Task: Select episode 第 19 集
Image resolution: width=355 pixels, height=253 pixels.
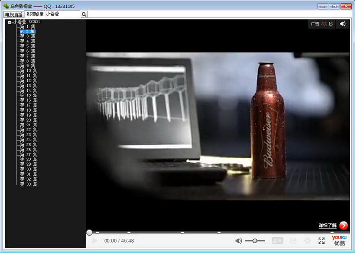Action: coord(28,115)
